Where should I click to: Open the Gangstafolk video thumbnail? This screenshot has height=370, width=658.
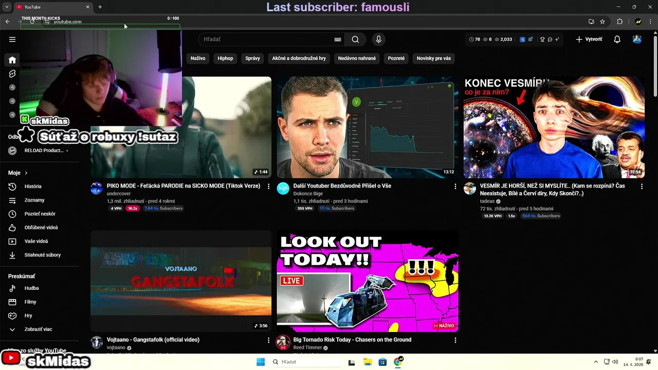click(x=181, y=281)
